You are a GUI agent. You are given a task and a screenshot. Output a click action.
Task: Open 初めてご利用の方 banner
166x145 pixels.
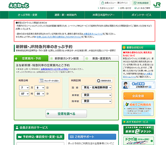pos(139,108)
